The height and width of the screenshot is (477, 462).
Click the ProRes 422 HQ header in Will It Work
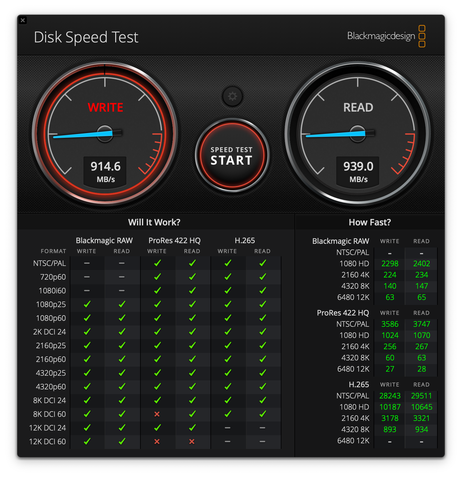click(174, 241)
